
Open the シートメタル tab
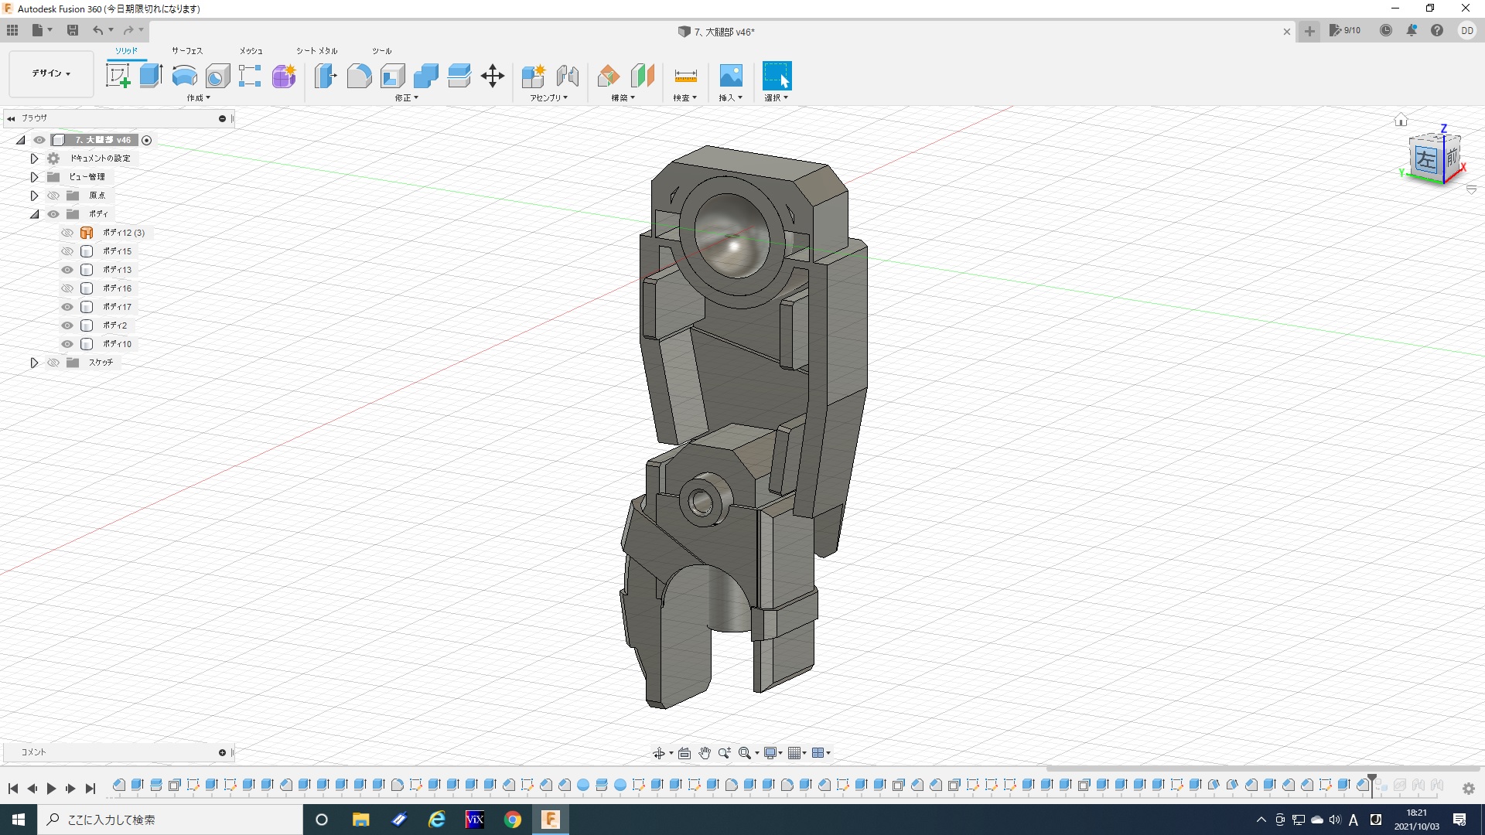(316, 51)
